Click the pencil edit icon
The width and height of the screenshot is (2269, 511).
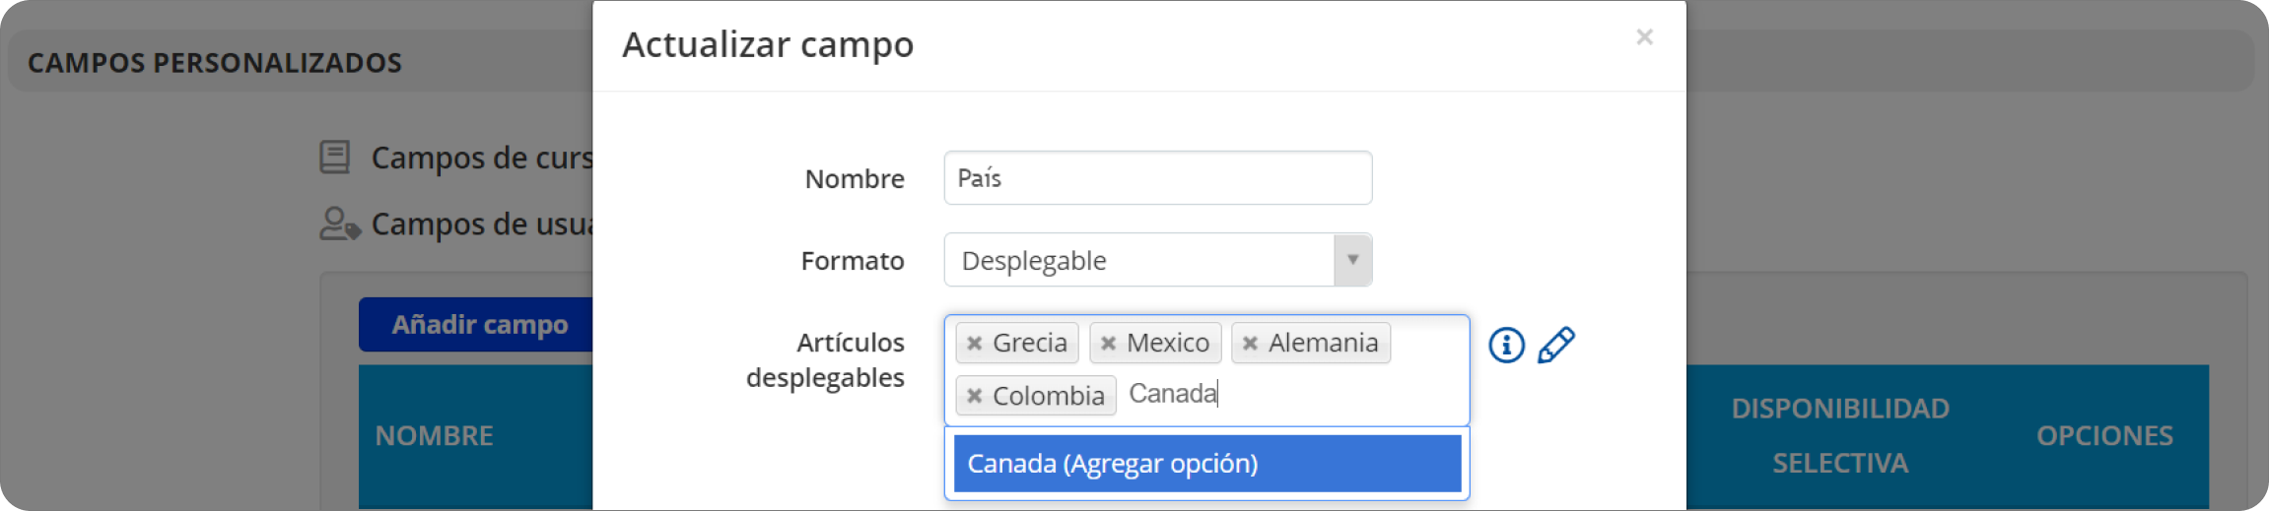(x=1556, y=345)
